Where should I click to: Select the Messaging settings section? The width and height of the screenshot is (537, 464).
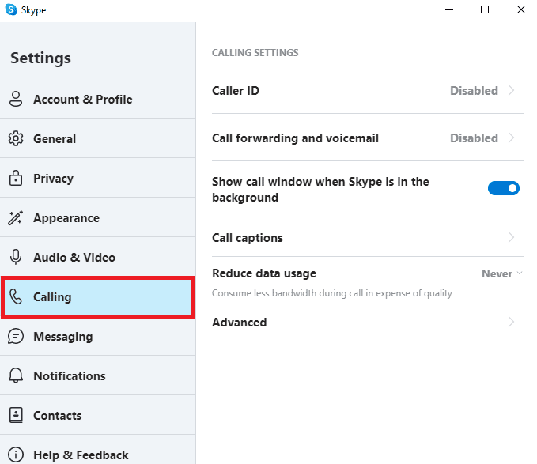98,336
